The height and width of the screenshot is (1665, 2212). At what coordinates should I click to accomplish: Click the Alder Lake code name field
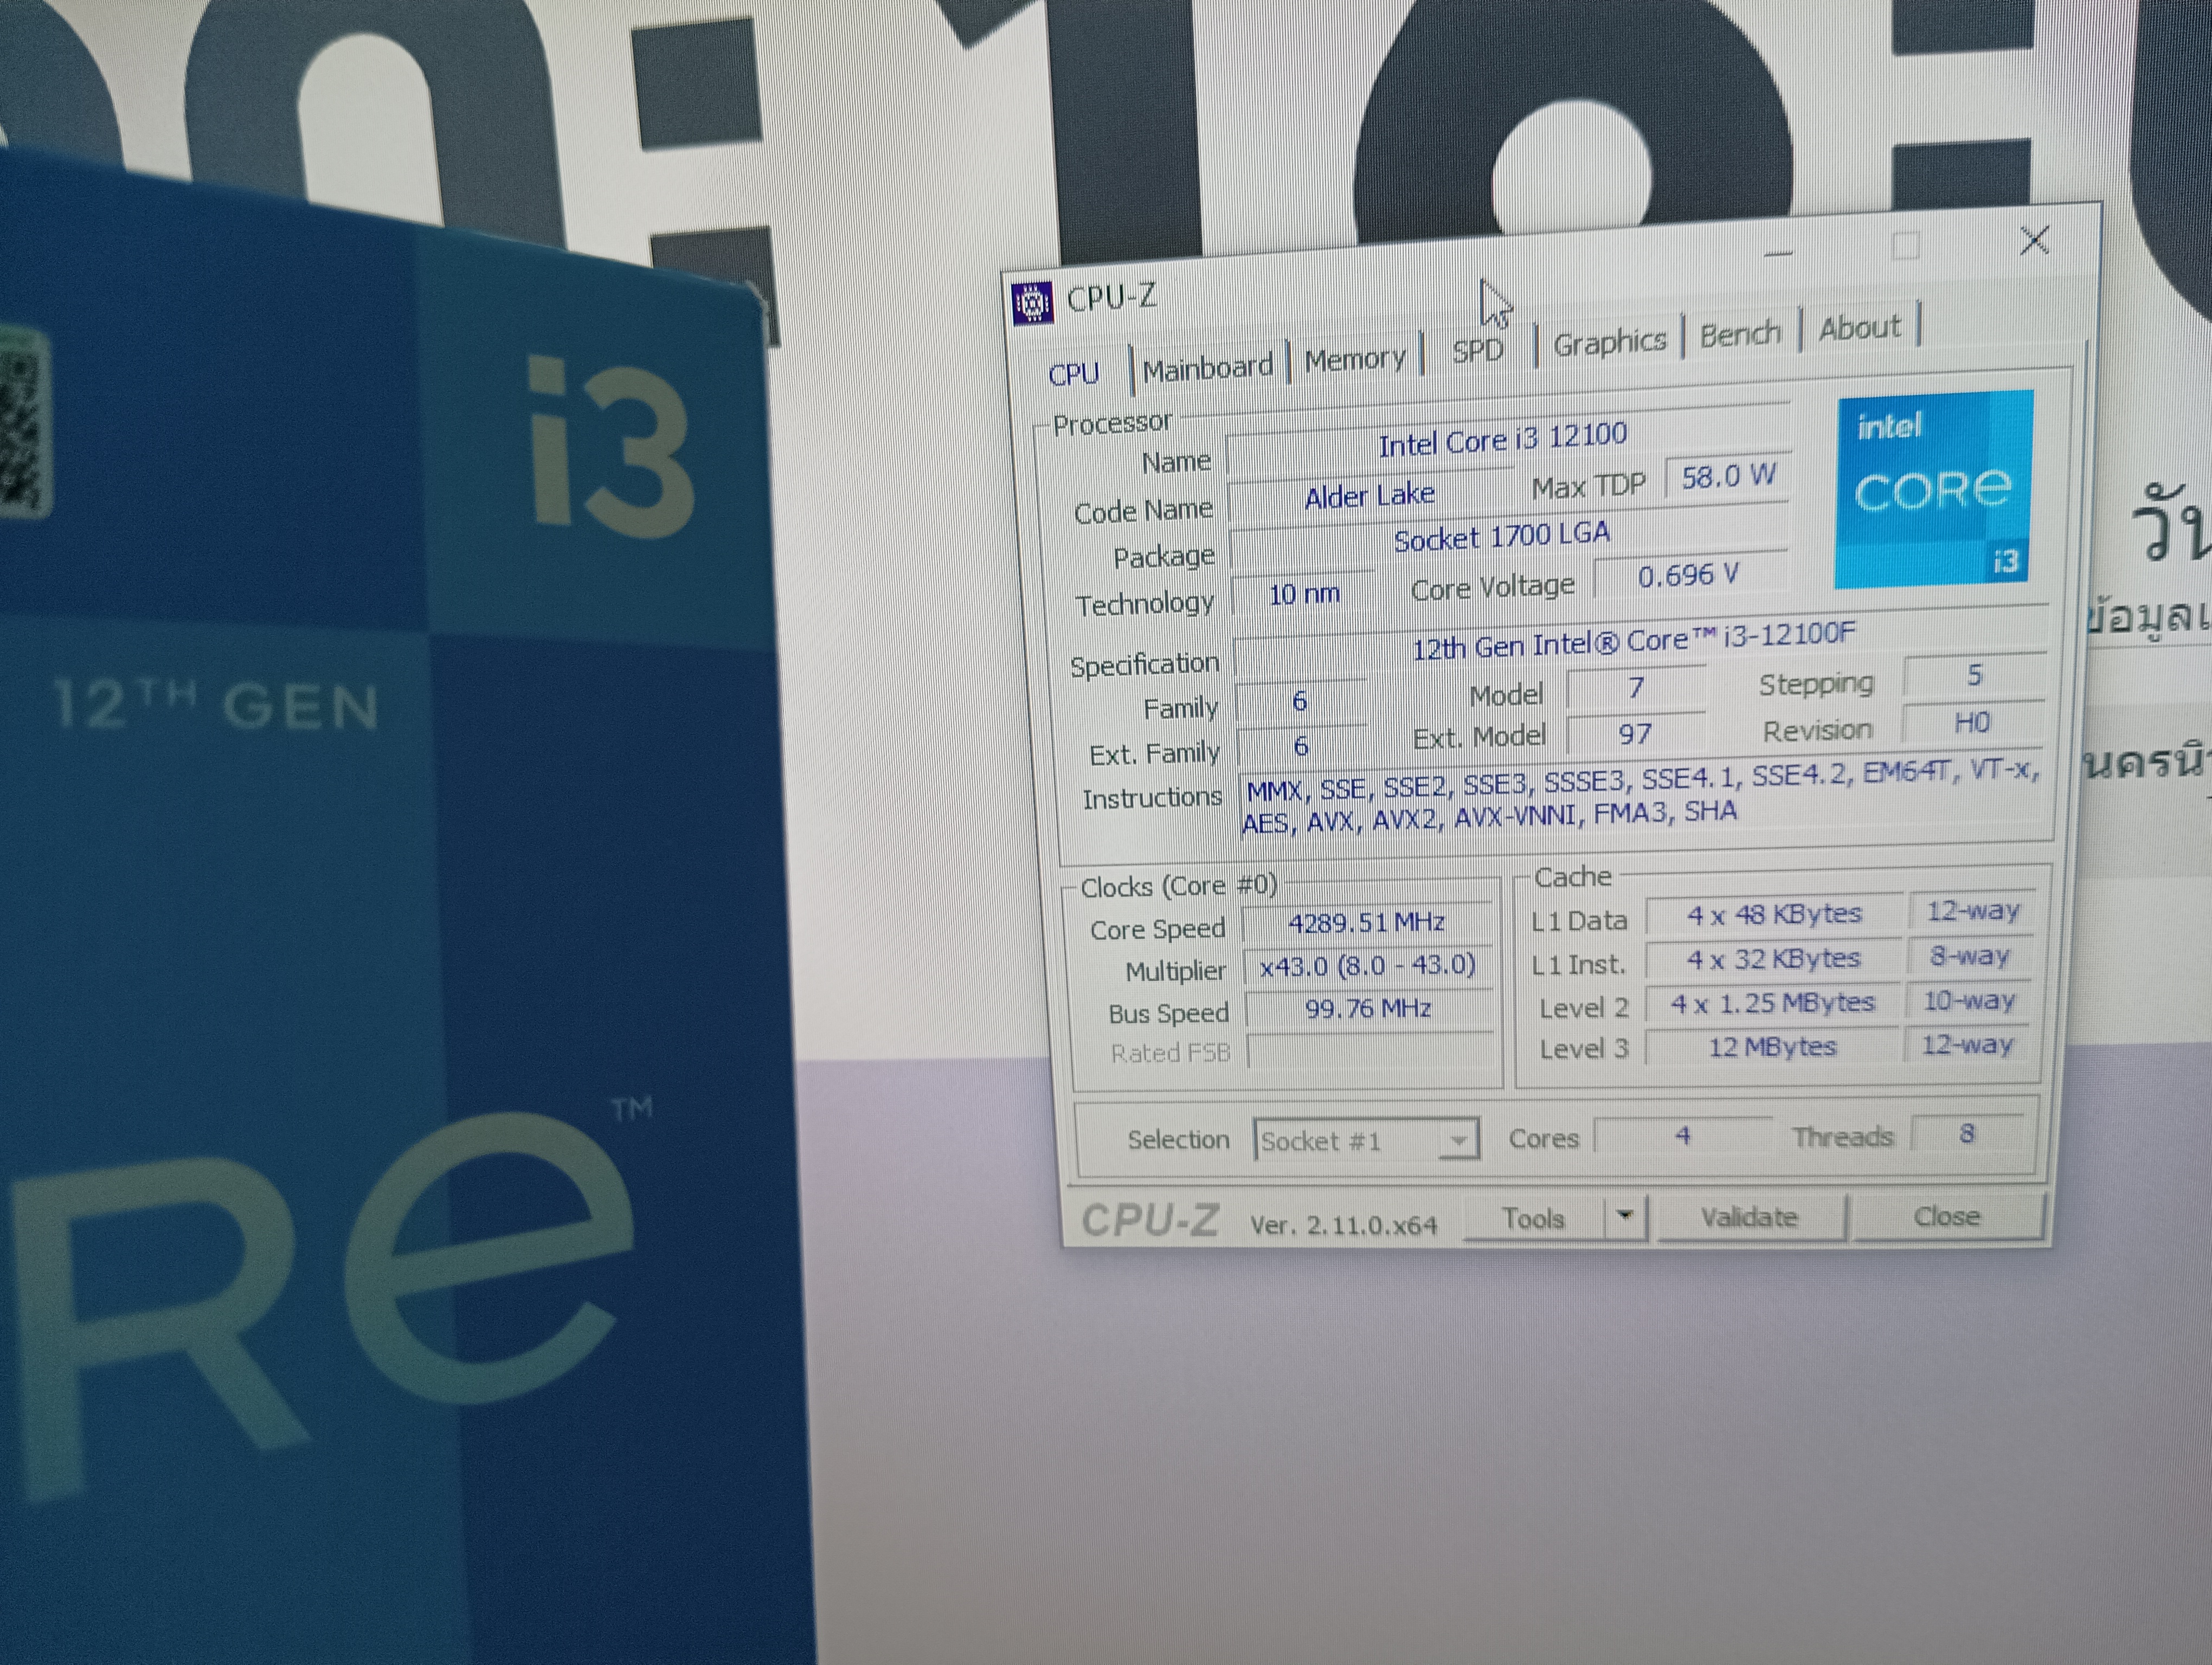pyautogui.click(x=1369, y=495)
